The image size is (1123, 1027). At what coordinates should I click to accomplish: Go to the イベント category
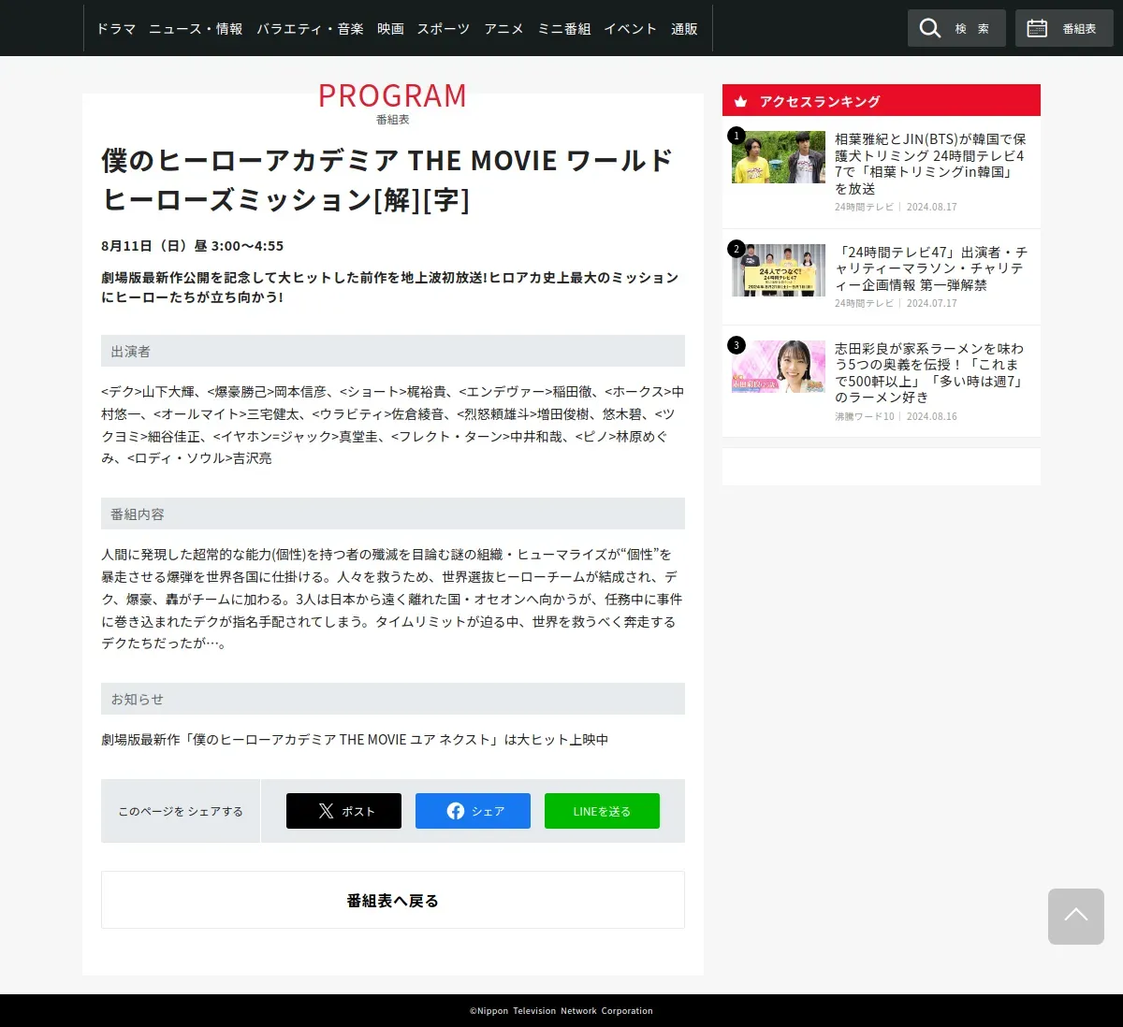630,29
